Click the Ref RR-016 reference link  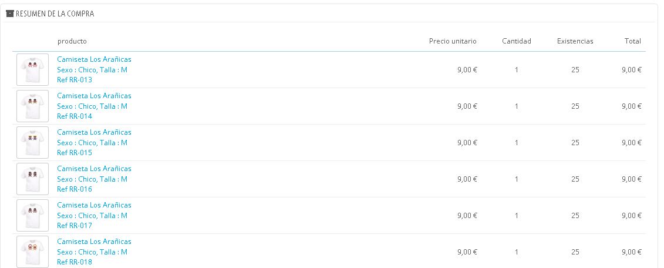[75, 189]
